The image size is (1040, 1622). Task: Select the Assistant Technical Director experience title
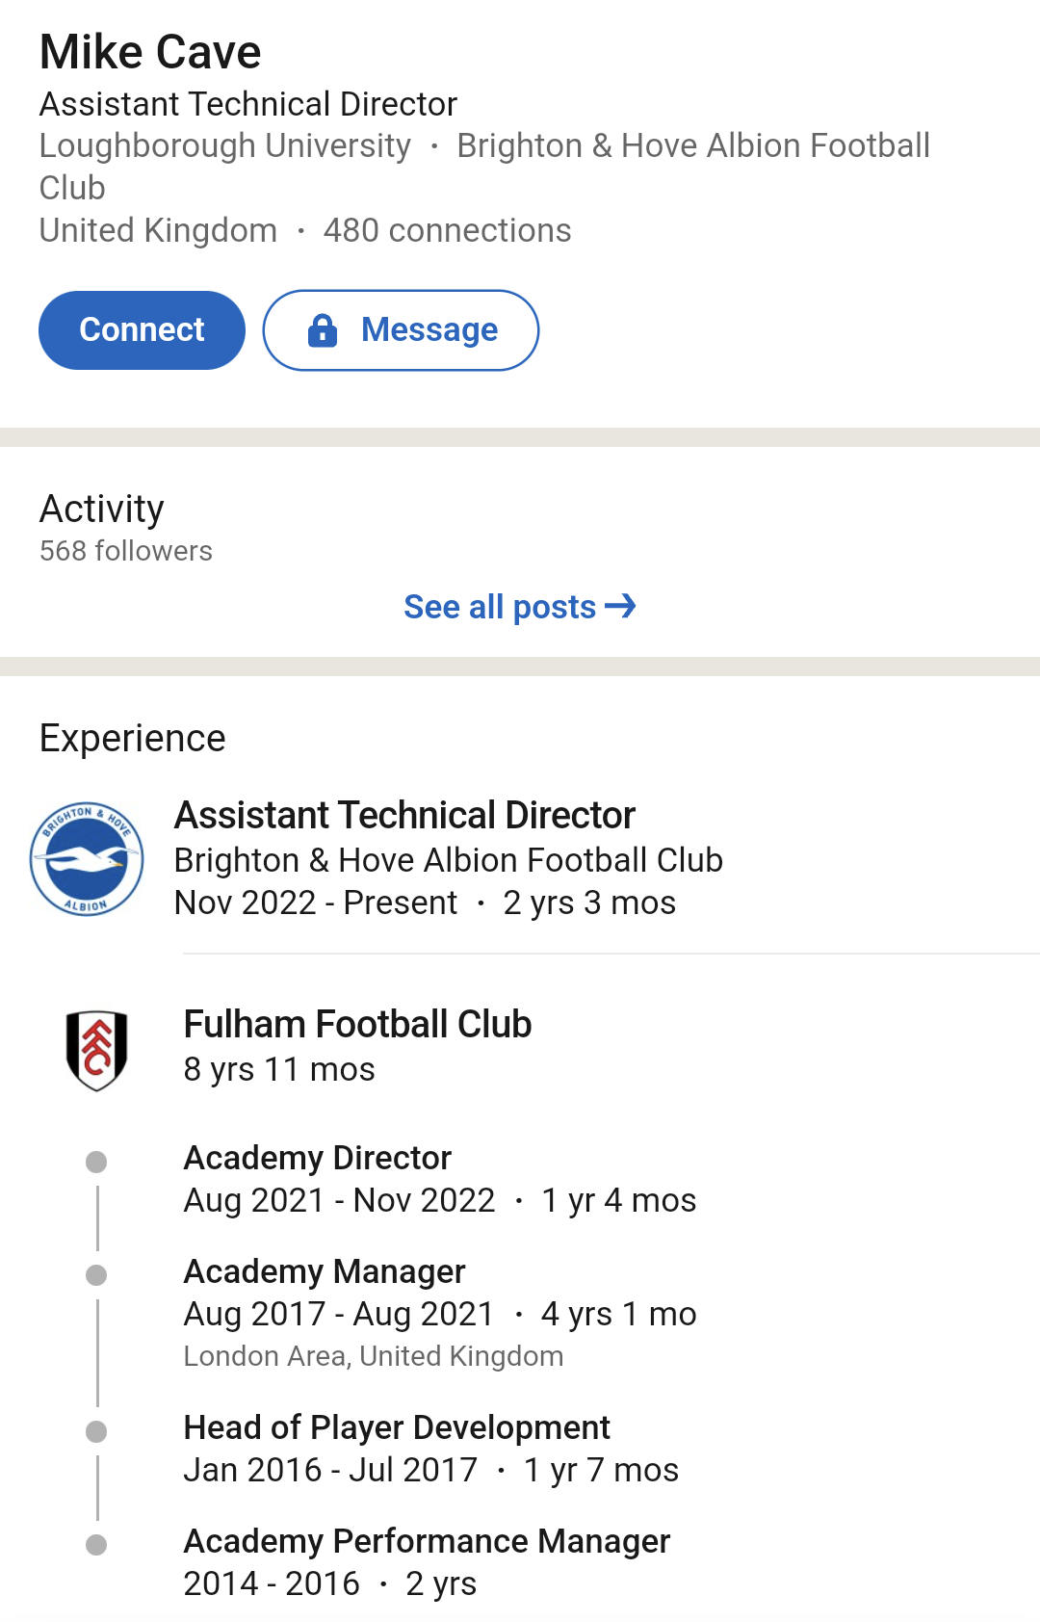(x=404, y=815)
